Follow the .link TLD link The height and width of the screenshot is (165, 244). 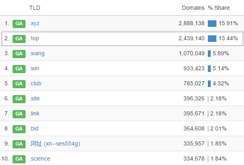(x=35, y=113)
